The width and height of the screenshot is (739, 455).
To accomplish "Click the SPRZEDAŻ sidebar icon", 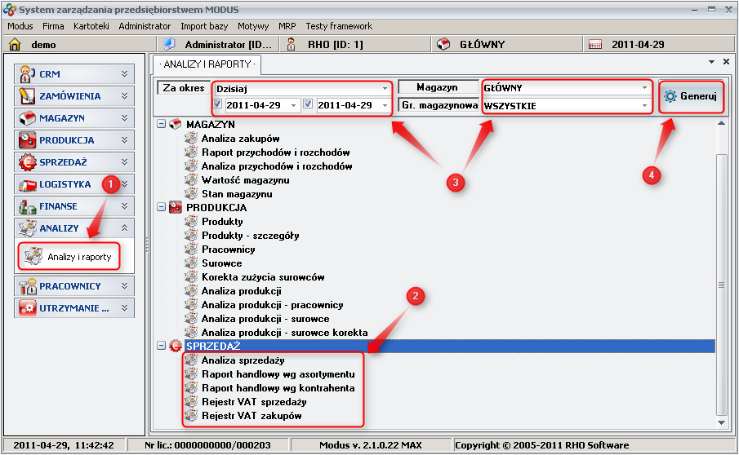I will (27, 162).
